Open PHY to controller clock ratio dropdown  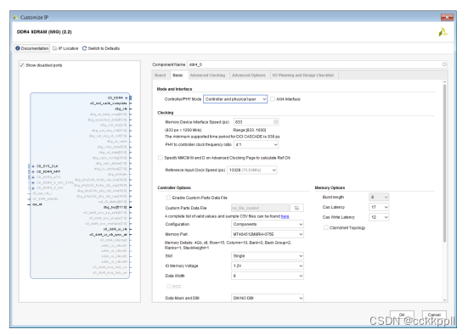[257, 144]
